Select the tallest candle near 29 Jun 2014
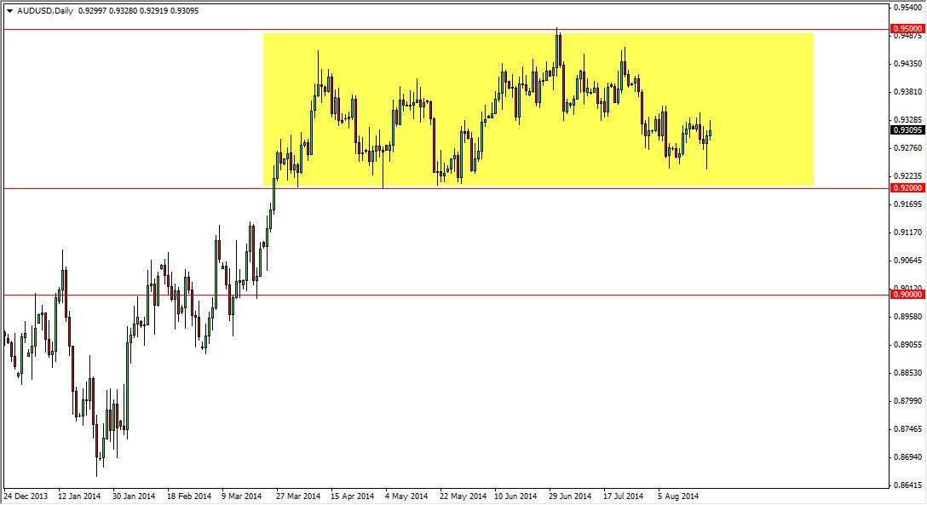The width and height of the screenshot is (927, 505). coord(558,51)
